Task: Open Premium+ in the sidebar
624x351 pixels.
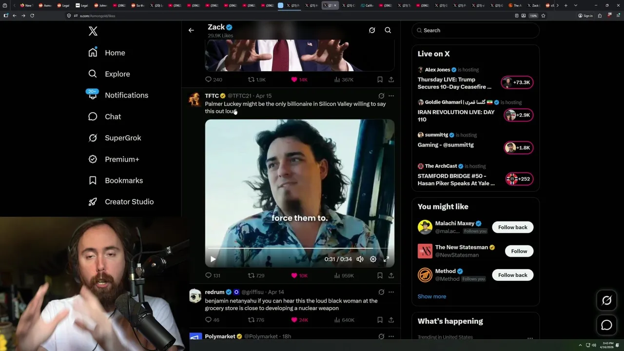Action: [114, 159]
